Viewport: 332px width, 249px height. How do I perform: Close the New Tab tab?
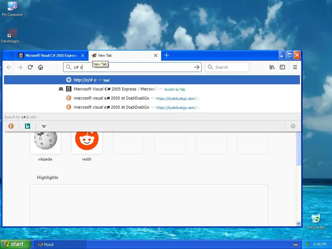[155, 55]
